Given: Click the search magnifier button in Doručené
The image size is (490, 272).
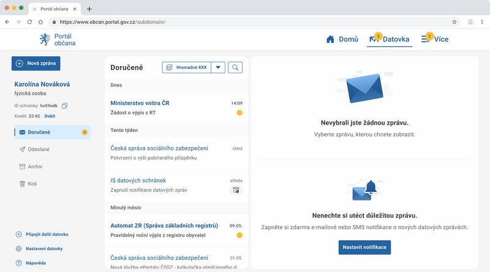Looking at the screenshot, I should click(x=235, y=67).
